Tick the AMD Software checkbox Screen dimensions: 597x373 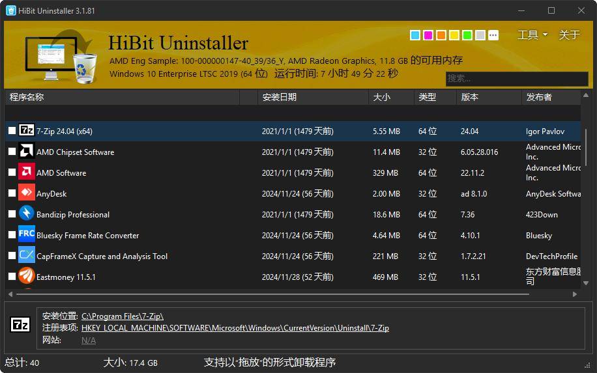pyautogui.click(x=12, y=173)
